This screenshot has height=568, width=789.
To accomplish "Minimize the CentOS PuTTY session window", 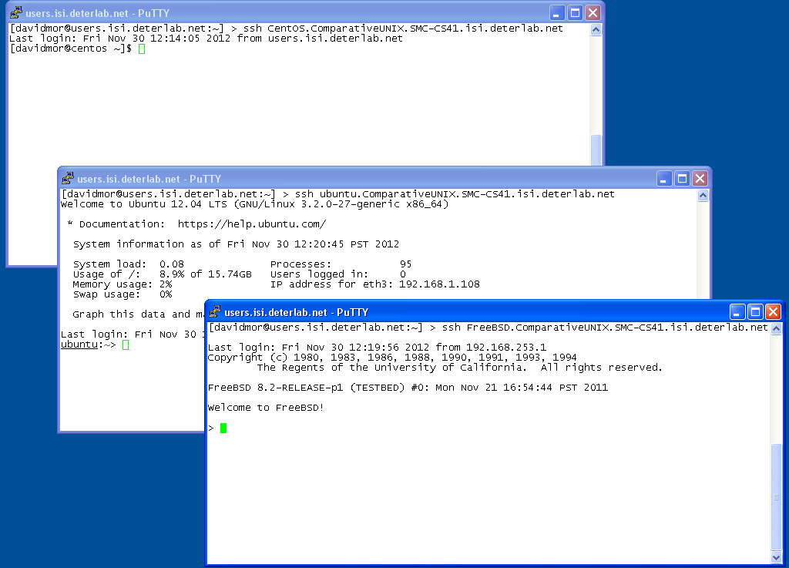I will (557, 13).
